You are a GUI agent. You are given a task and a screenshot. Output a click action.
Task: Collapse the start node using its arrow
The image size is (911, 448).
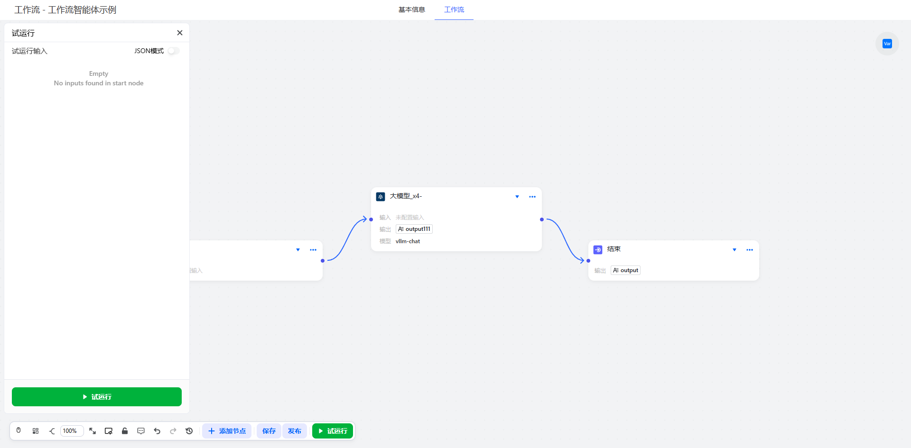(x=298, y=250)
